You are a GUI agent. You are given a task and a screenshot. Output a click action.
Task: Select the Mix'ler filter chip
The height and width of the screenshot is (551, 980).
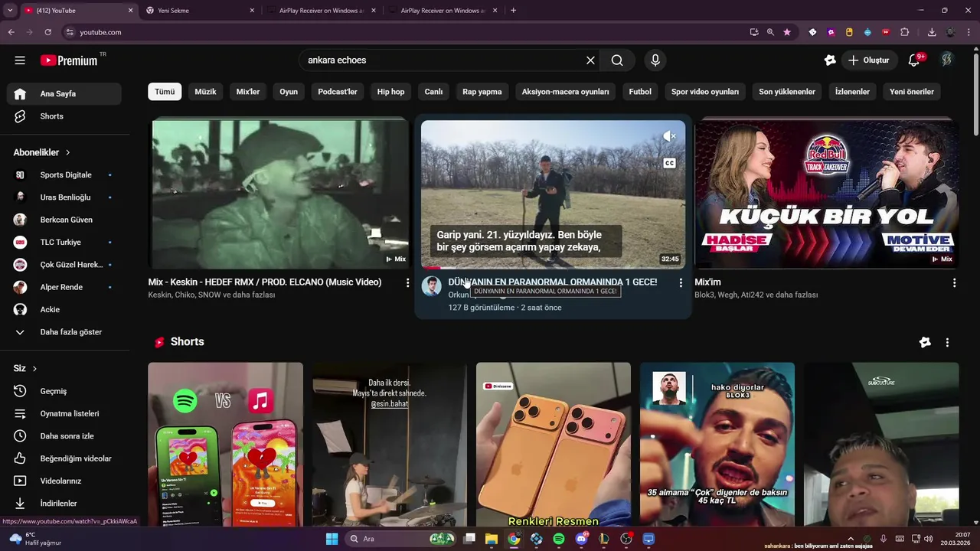click(248, 92)
